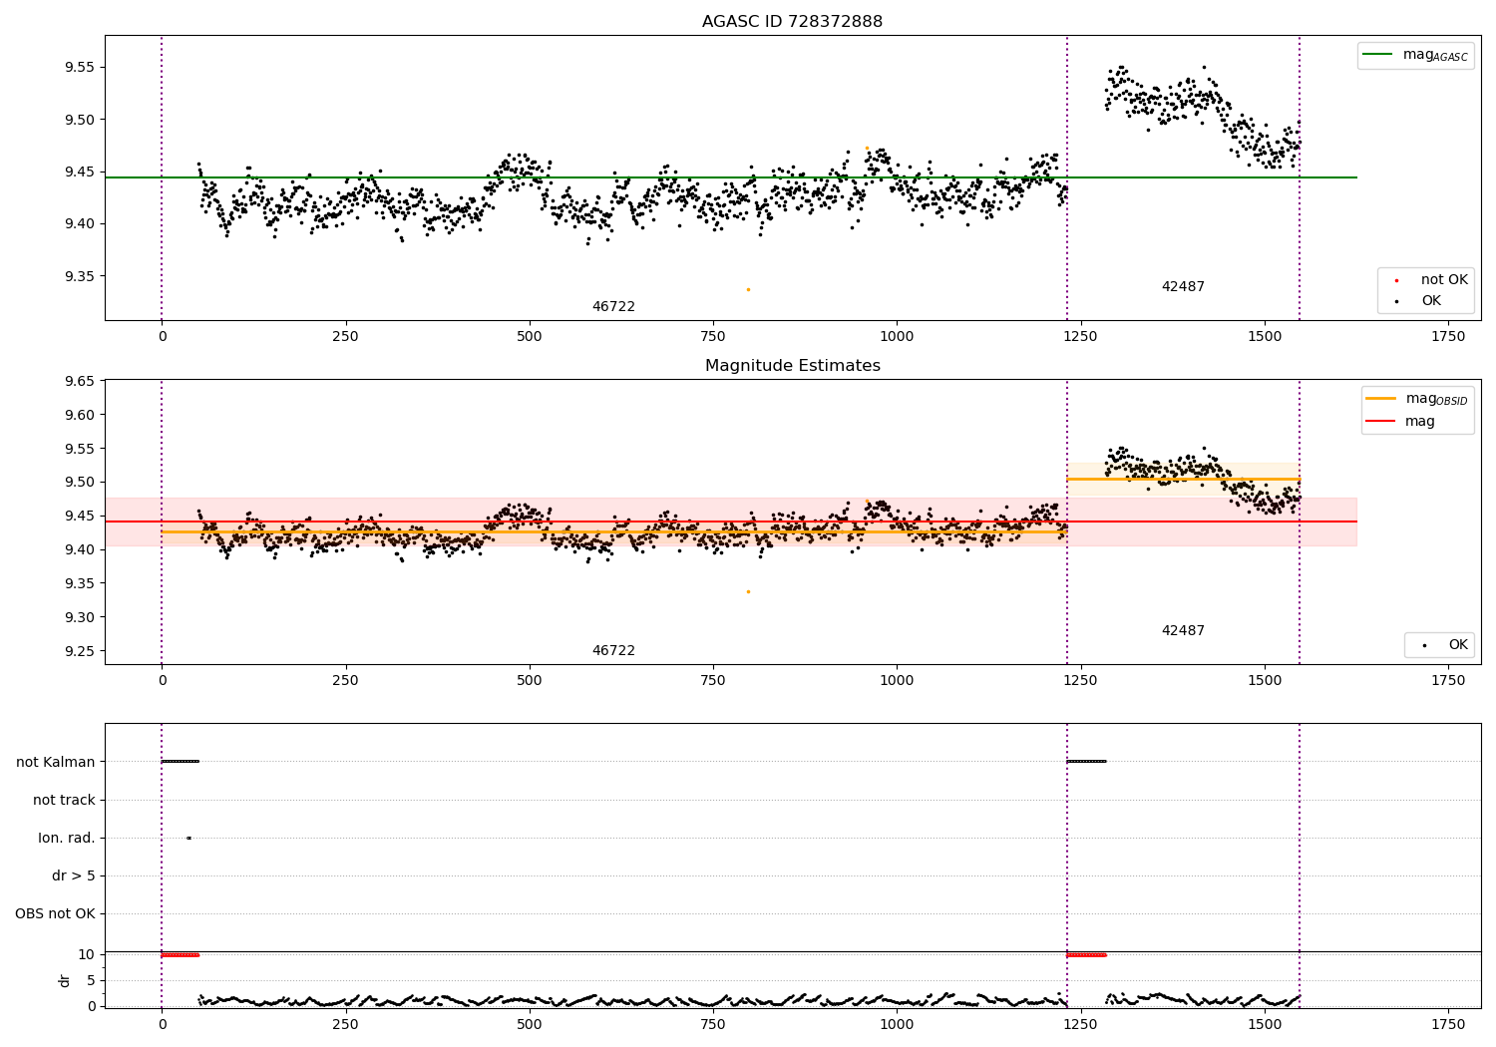Click the 750 x-axis tick under bottom plot

tap(713, 1024)
